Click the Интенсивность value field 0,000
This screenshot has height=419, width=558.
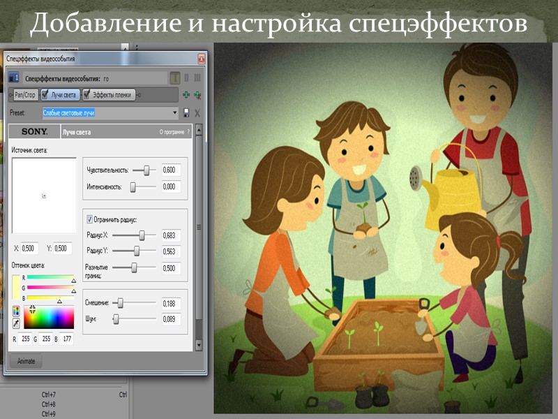171,186
